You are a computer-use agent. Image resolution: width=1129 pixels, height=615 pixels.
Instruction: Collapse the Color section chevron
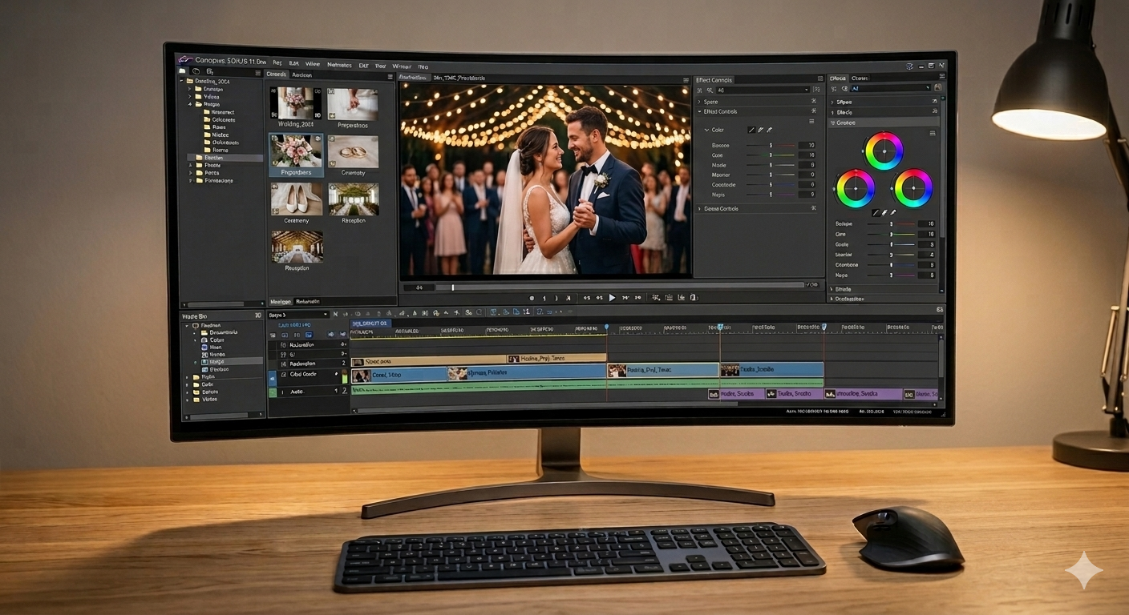pyautogui.click(x=706, y=130)
